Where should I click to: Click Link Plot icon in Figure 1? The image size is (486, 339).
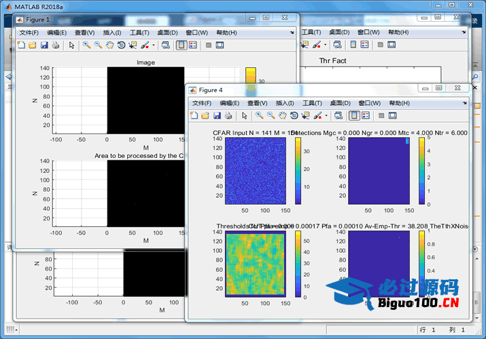166,45
